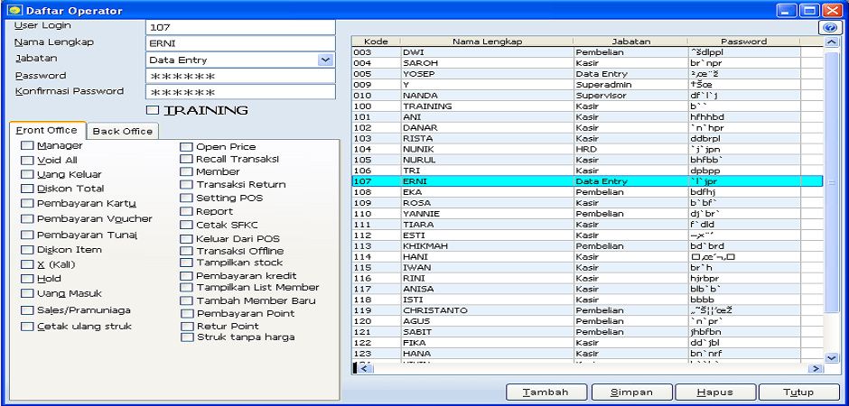Enable the Report checkbox
Image resolution: width=849 pixels, height=406 pixels.
(186, 211)
